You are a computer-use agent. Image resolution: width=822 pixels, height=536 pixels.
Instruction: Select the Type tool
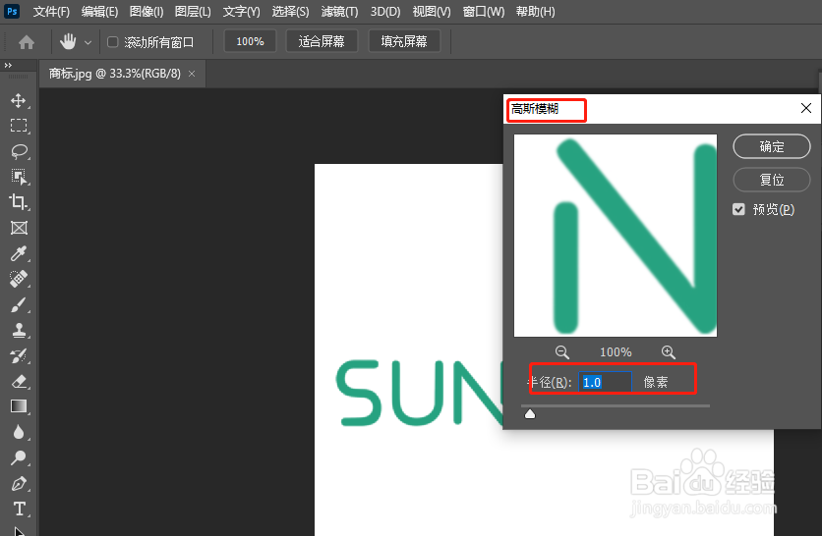click(x=19, y=509)
